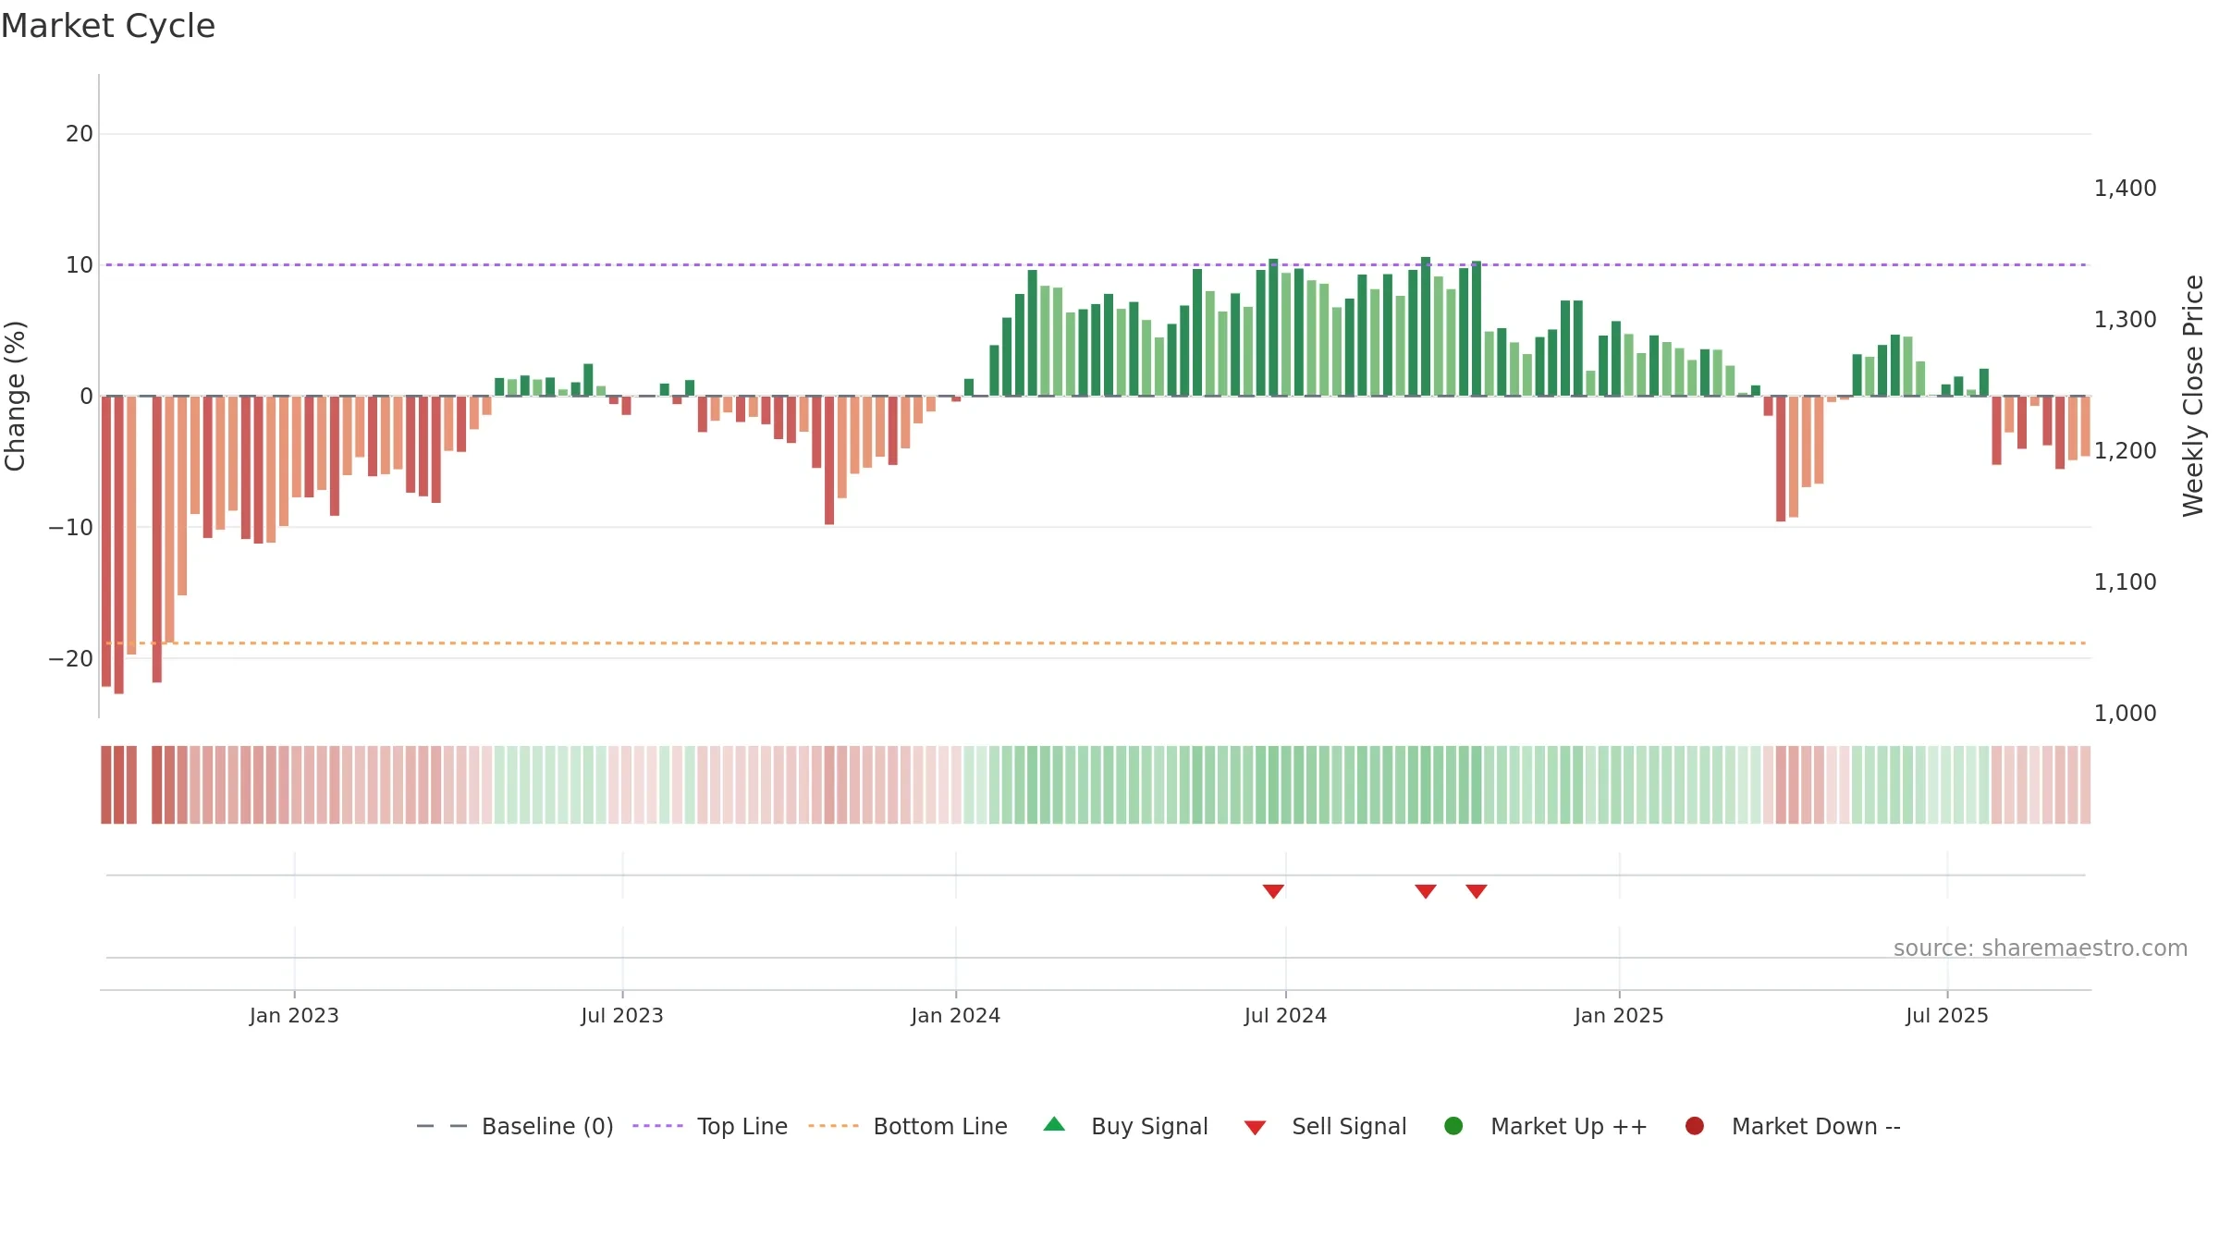The width and height of the screenshot is (2219, 1248).
Task: Click the Weekly Close Price axis title
Action: click(x=2193, y=396)
